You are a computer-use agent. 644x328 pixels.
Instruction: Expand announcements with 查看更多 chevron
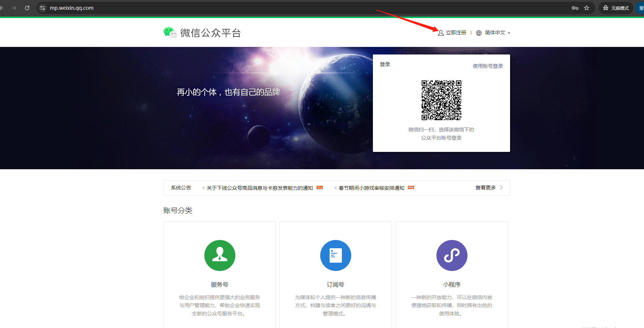pyautogui.click(x=501, y=188)
